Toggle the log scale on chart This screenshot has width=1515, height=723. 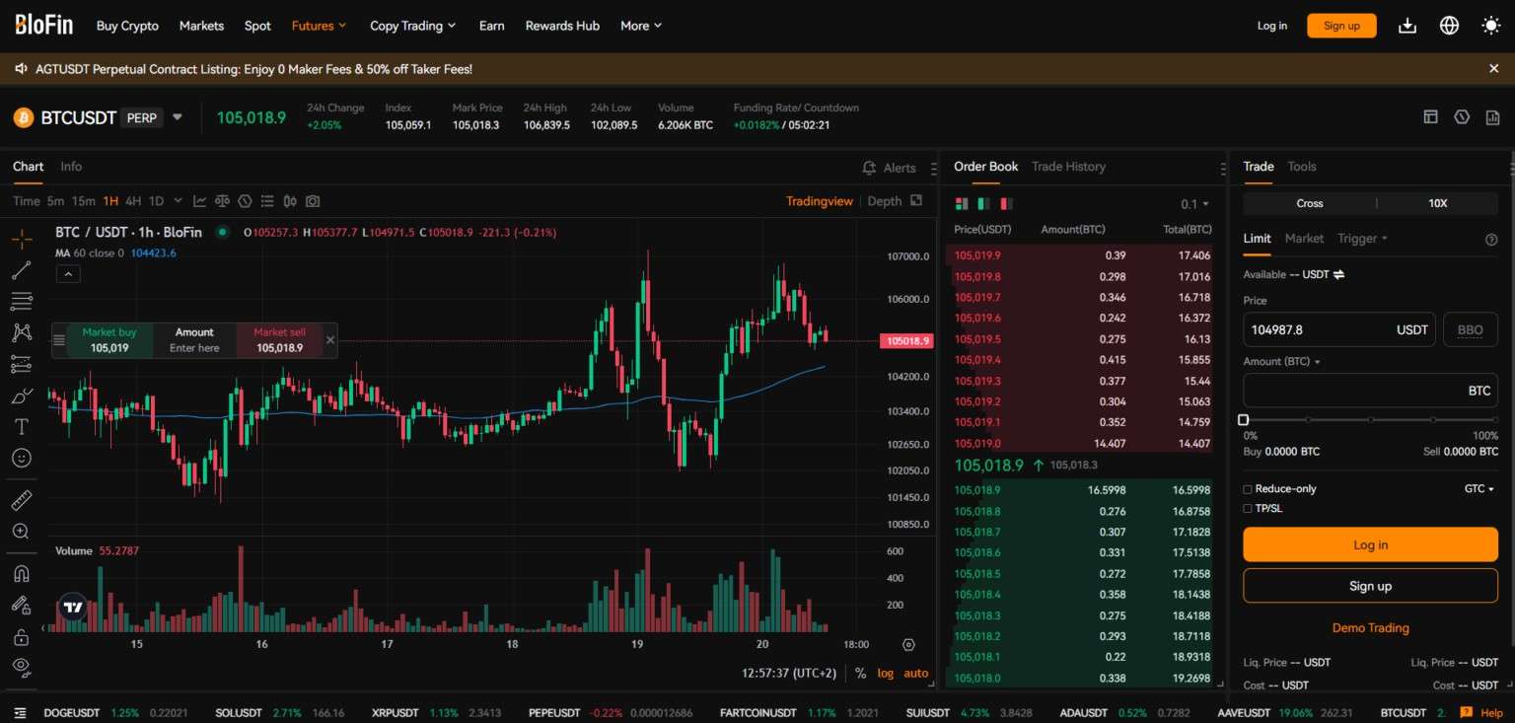[886, 673]
